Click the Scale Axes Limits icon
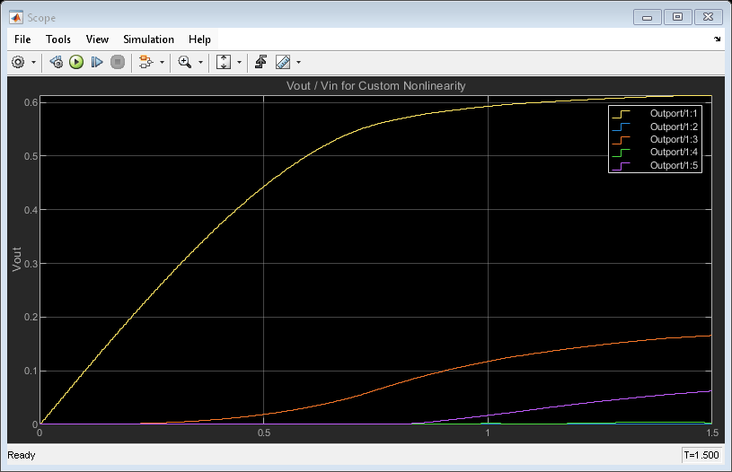The height and width of the screenshot is (472, 732). 224,62
